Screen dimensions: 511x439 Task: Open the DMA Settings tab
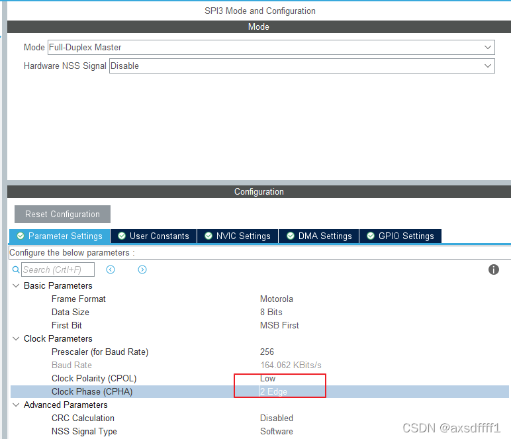click(x=319, y=236)
